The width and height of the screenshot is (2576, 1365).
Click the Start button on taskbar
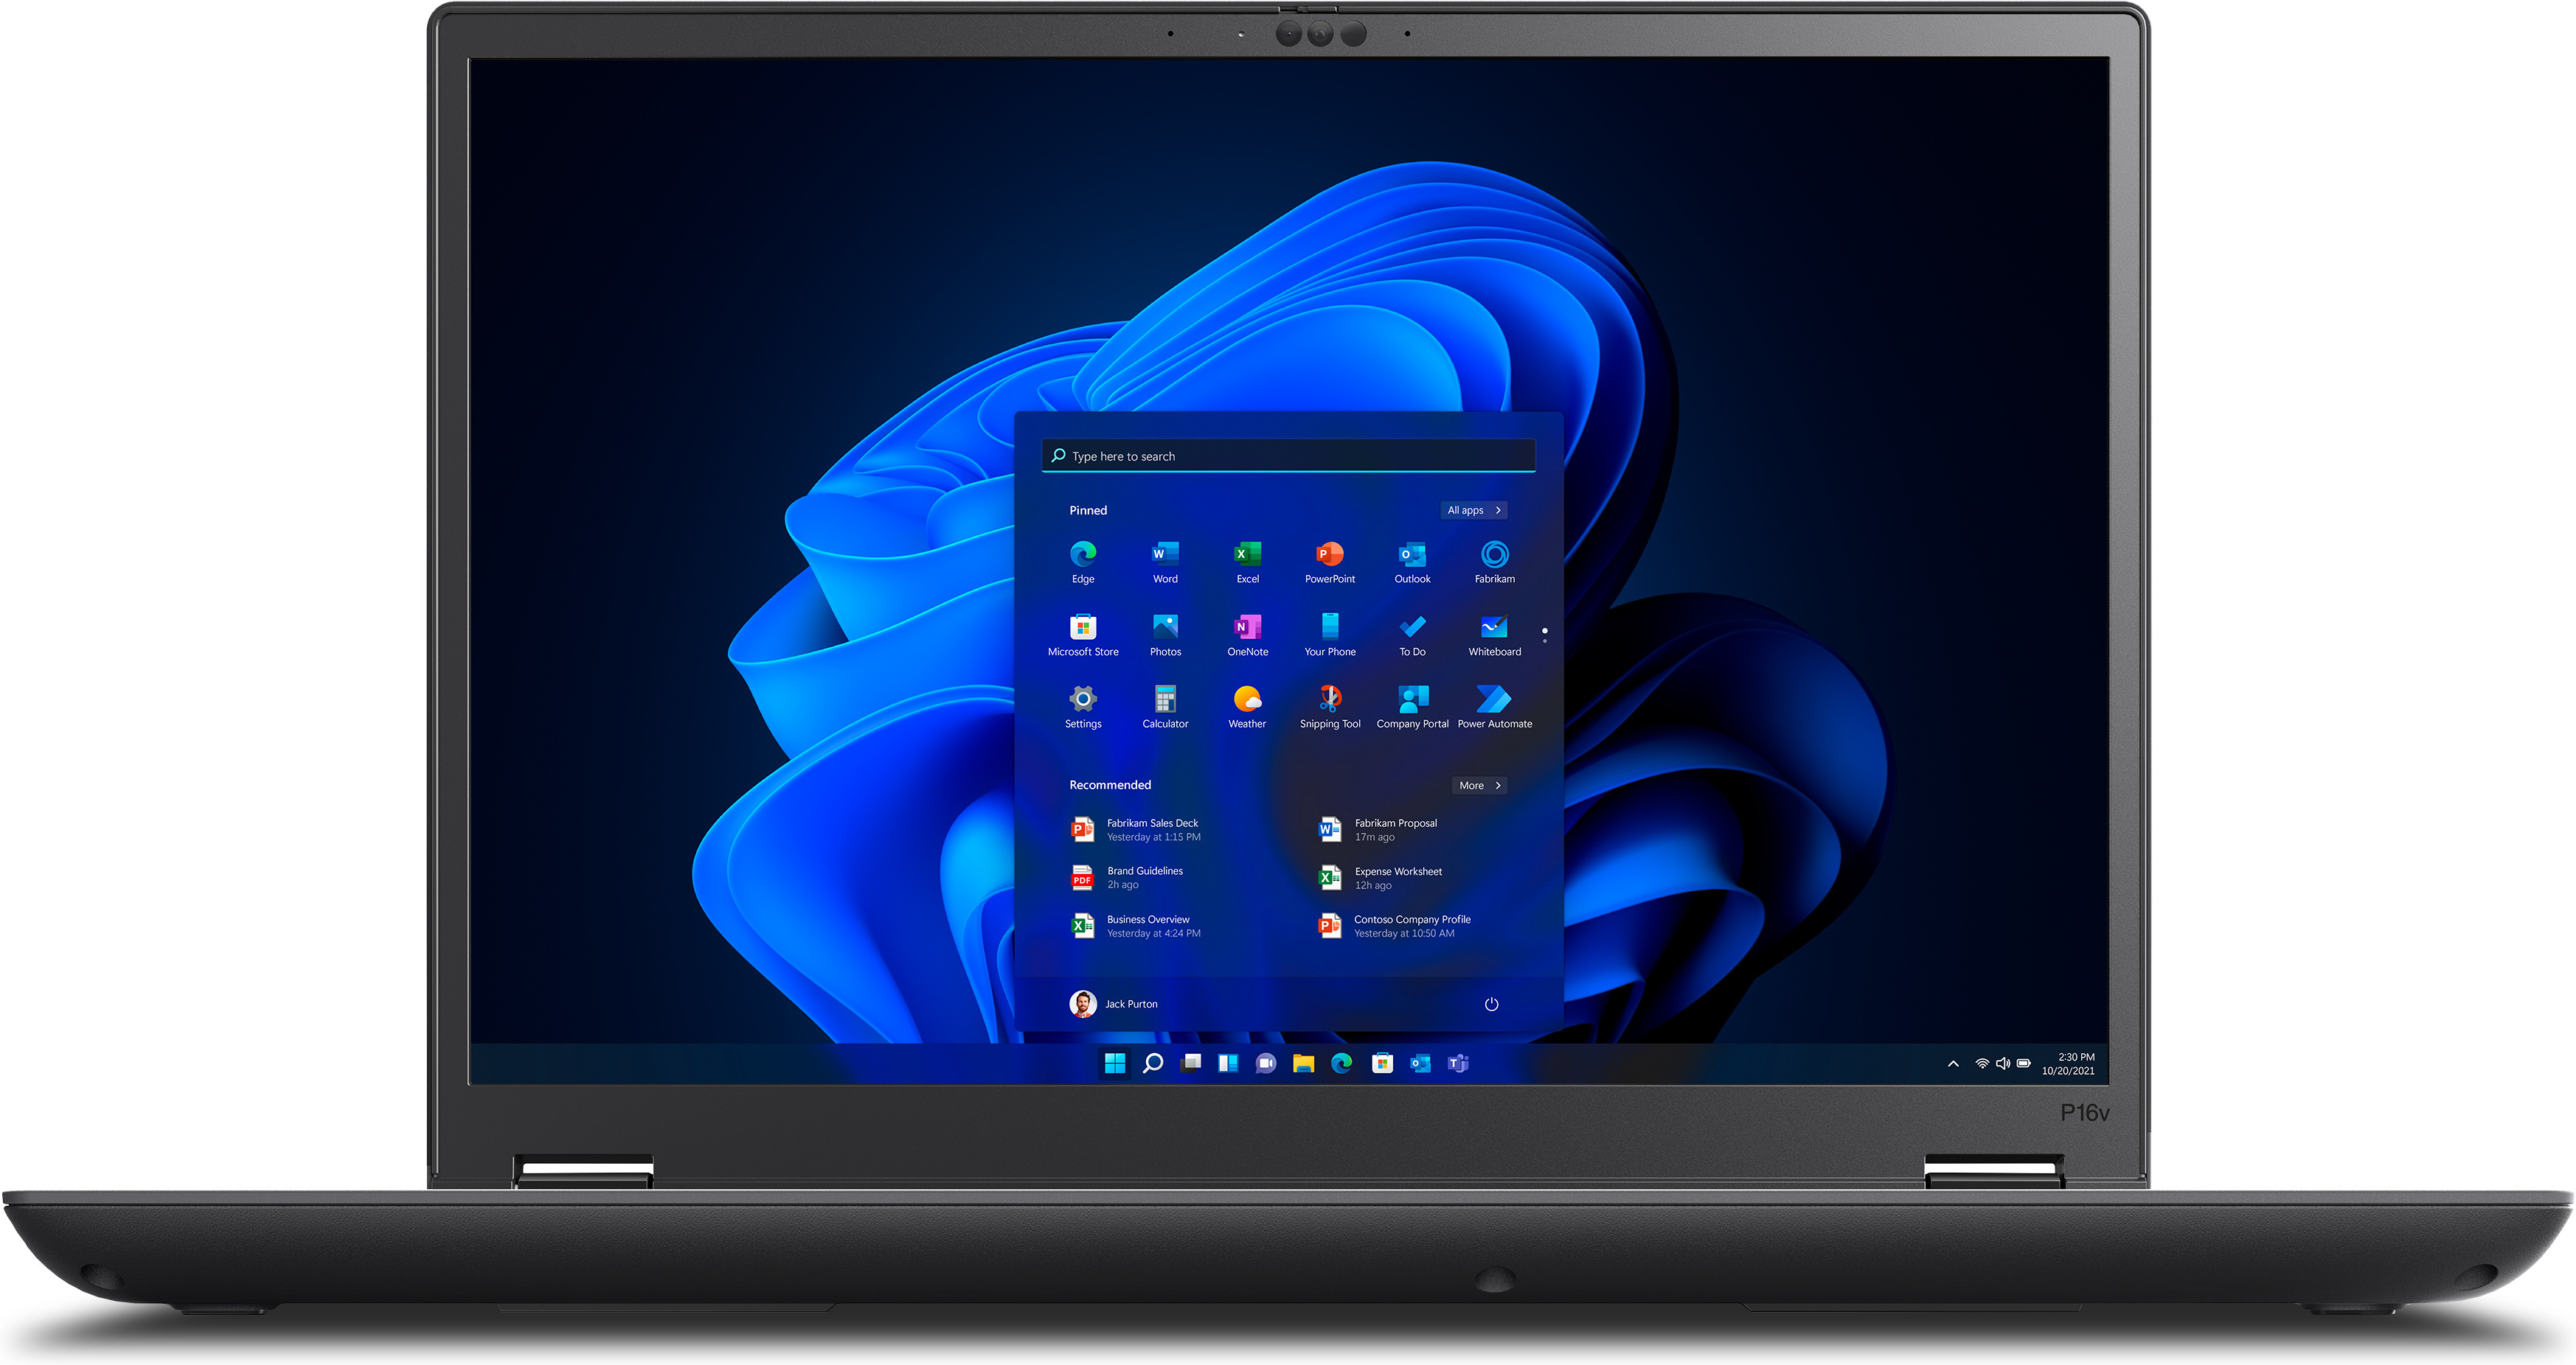pyautogui.click(x=1115, y=1064)
